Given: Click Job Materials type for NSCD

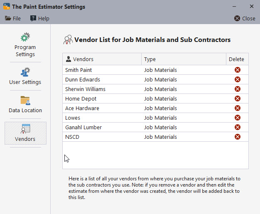Looking at the screenshot, I should click(160, 137).
